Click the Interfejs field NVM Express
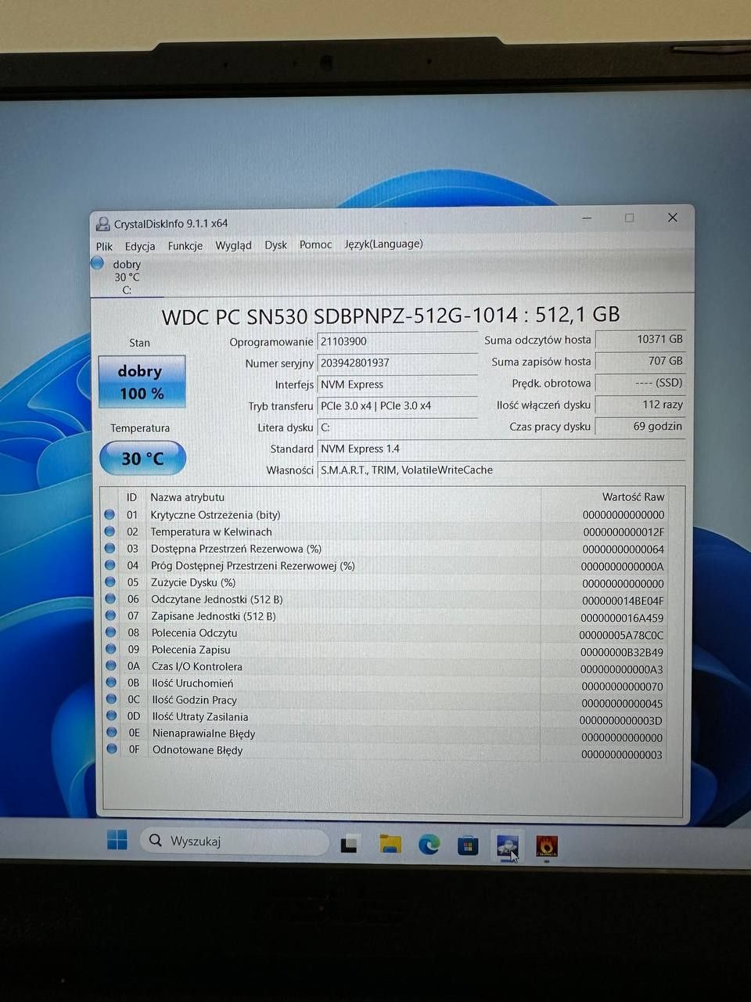Image resolution: width=751 pixels, height=1002 pixels. (397, 384)
